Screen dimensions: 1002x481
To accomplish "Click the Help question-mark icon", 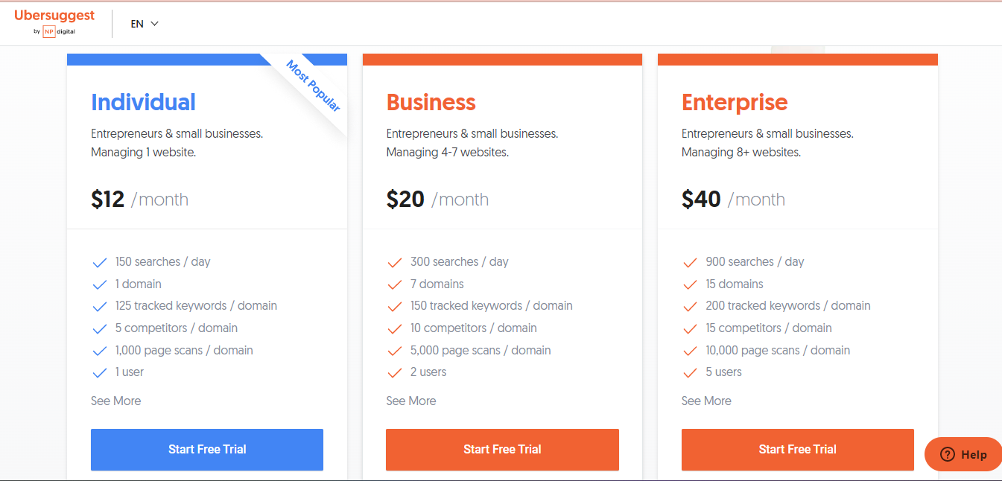I will coord(948,454).
